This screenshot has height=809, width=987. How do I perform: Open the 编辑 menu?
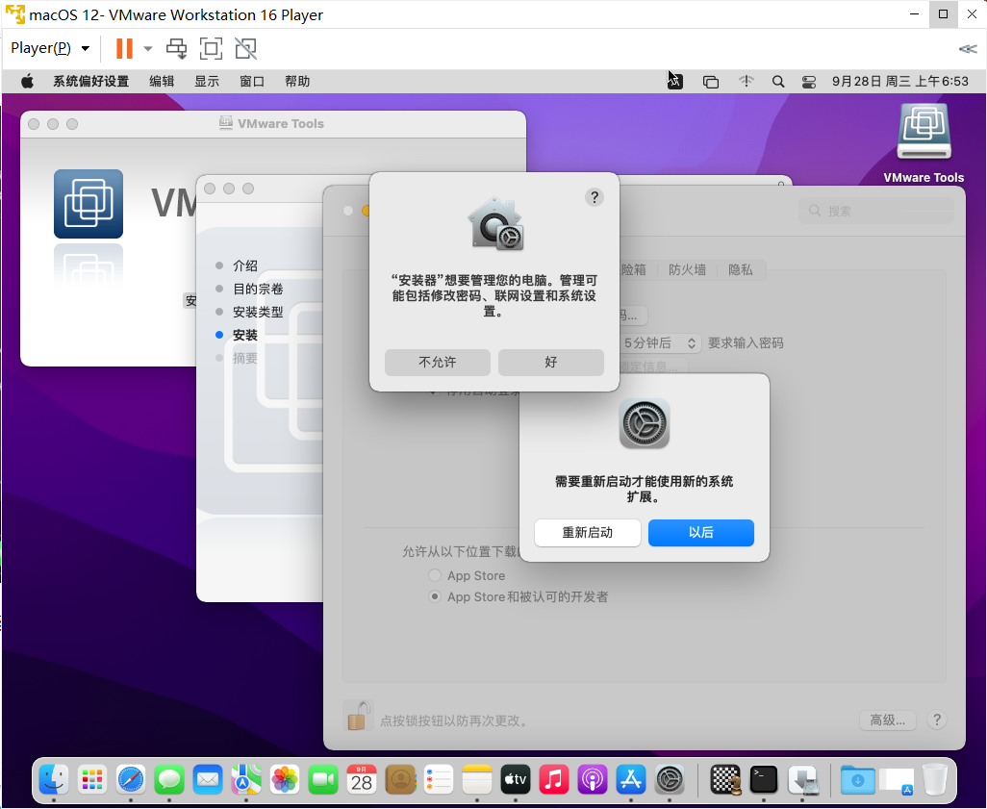pos(162,81)
